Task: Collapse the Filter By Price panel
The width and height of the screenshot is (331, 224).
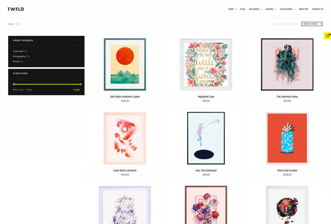Action: (80, 73)
